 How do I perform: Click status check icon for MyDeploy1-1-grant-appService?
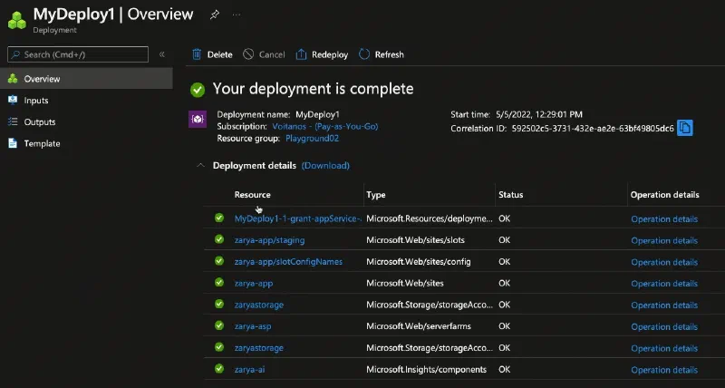(219, 218)
